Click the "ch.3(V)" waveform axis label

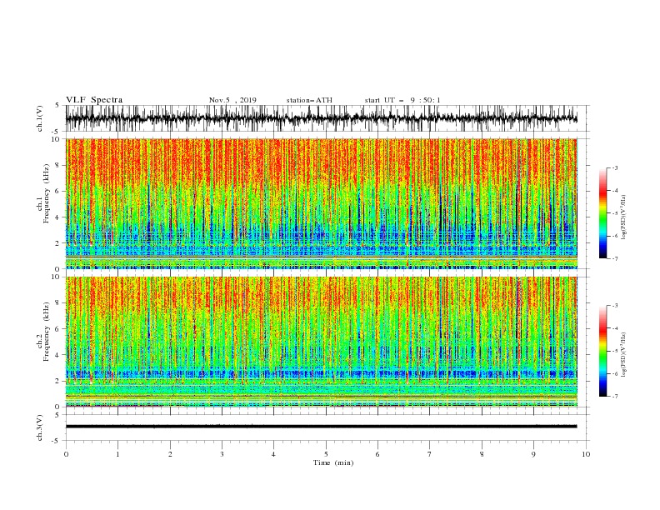pos(40,427)
